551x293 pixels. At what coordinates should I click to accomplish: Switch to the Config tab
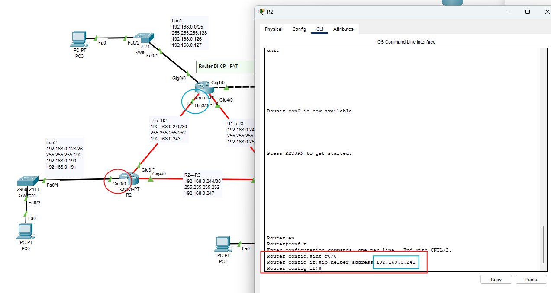[x=299, y=29]
